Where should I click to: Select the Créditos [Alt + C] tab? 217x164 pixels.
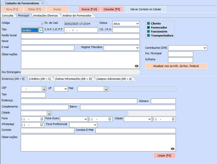[40, 79]
